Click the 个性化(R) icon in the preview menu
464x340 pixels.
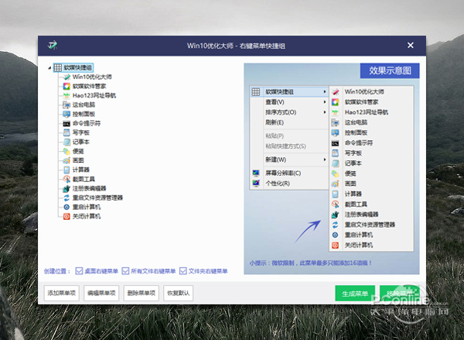coord(256,184)
